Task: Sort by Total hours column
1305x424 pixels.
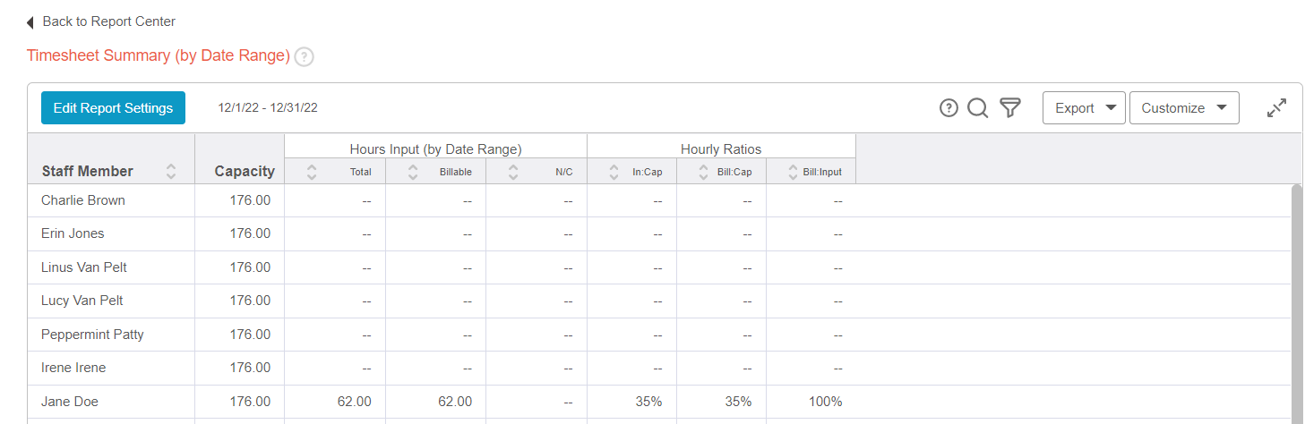Action: pos(312,172)
